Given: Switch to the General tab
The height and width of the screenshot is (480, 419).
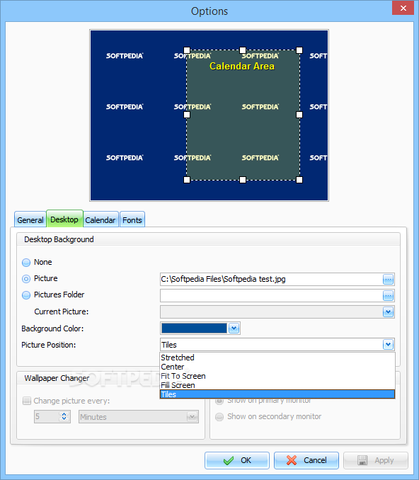Looking at the screenshot, I should (x=30, y=219).
